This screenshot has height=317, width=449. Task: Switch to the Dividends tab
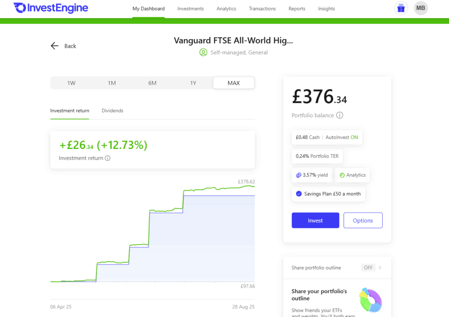coord(112,111)
